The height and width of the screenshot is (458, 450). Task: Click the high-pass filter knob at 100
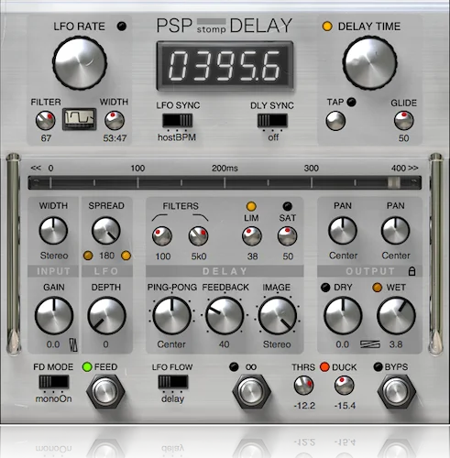point(162,236)
